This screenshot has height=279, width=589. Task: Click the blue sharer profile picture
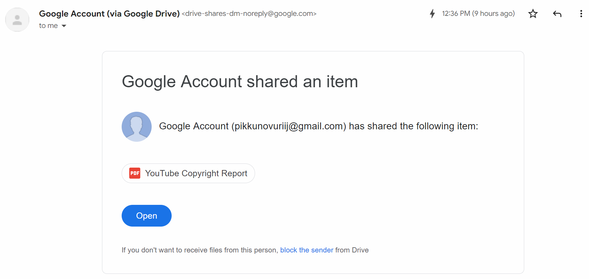[136, 127]
